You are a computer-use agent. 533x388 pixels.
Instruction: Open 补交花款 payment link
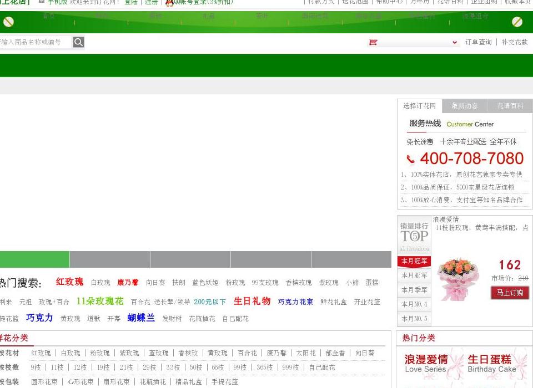(515, 42)
